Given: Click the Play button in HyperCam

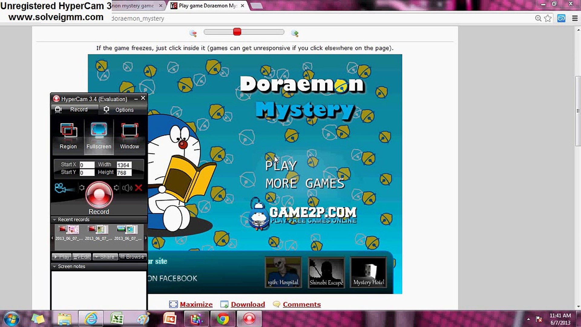Looking at the screenshot, I should 61,257.
